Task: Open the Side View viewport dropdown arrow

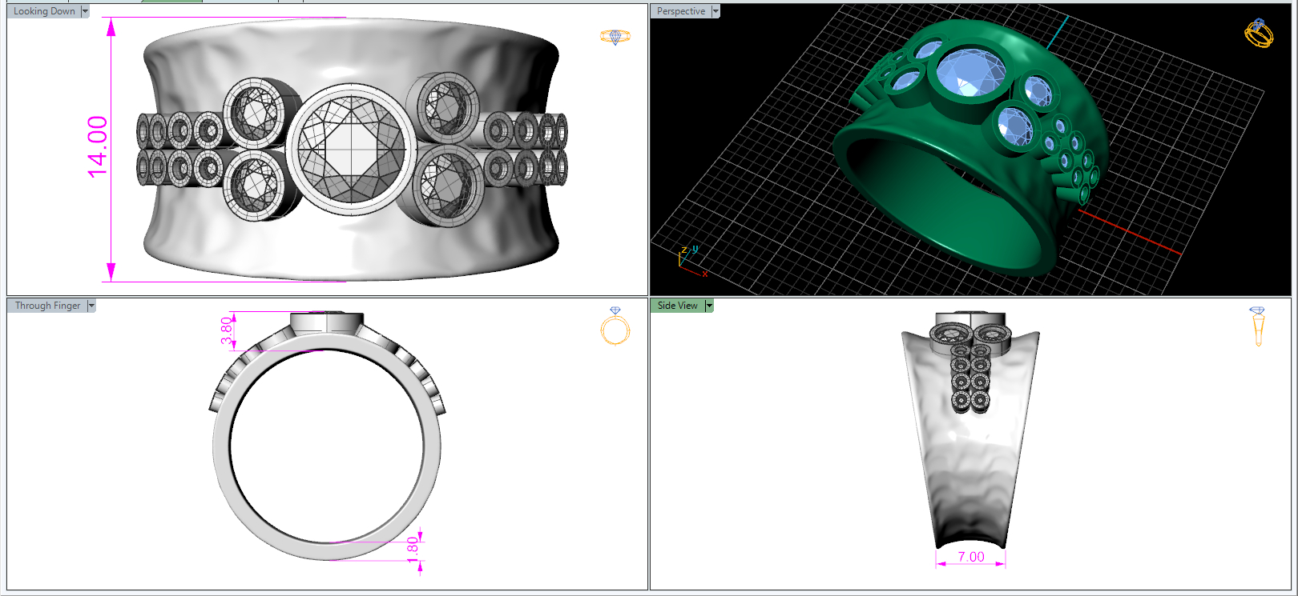Action: pos(709,306)
